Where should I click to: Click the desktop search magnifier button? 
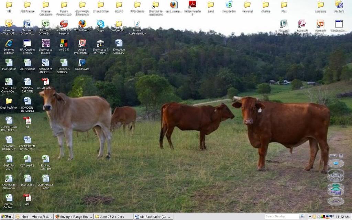pos(302,217)
